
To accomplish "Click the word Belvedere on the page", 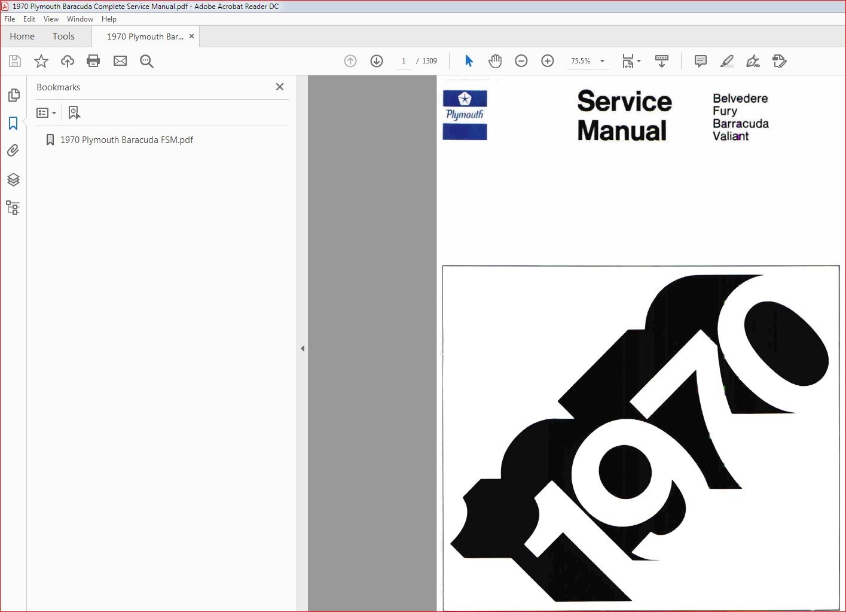I will 740,99.
